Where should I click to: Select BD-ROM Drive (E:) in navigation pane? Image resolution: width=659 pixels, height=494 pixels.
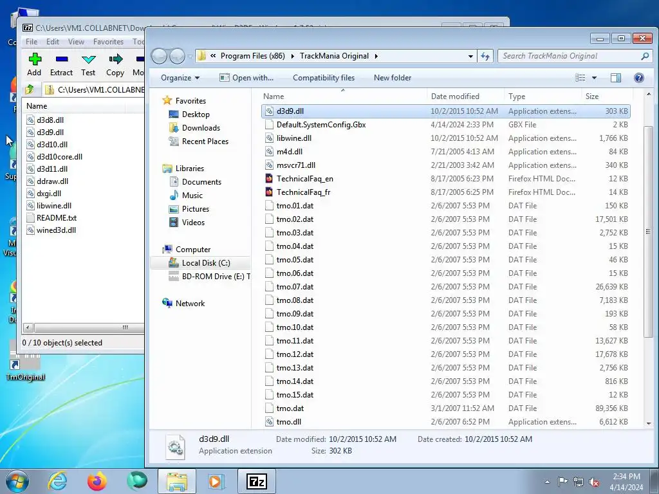[209, 277]
